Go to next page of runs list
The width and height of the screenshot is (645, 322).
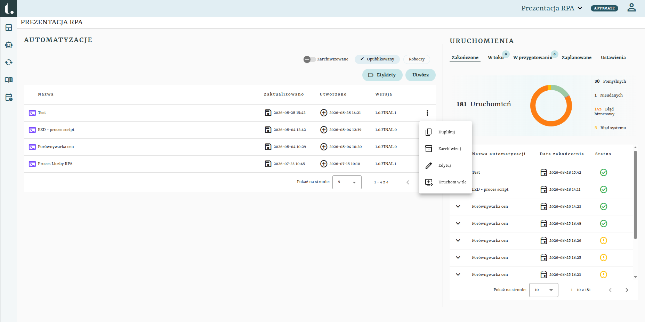pyautogui.click(x=627, y=290)
